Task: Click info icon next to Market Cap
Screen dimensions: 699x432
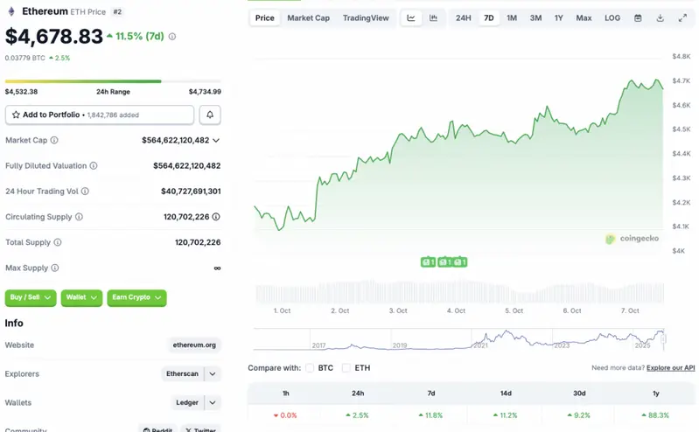Action: click(54, 140)
